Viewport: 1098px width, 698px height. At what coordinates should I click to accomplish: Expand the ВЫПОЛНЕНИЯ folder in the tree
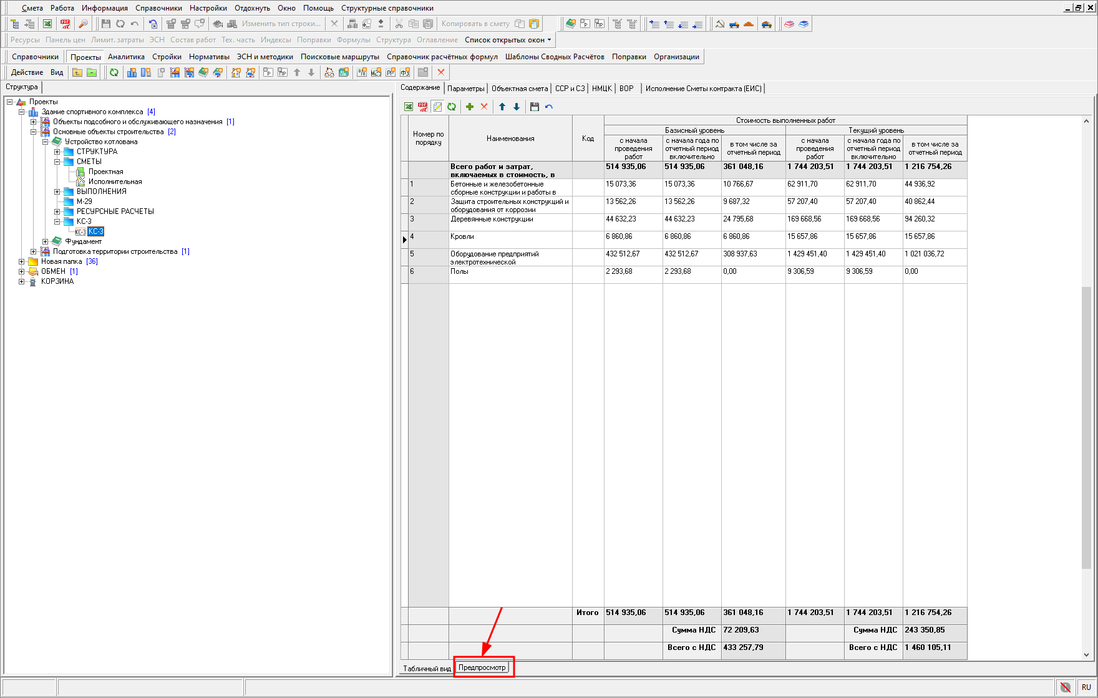pyautogui.click(x=57, y=191)
